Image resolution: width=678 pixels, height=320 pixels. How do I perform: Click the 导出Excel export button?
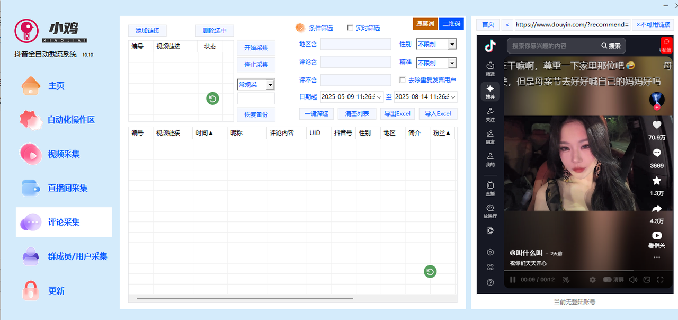(x=397, y=113)
